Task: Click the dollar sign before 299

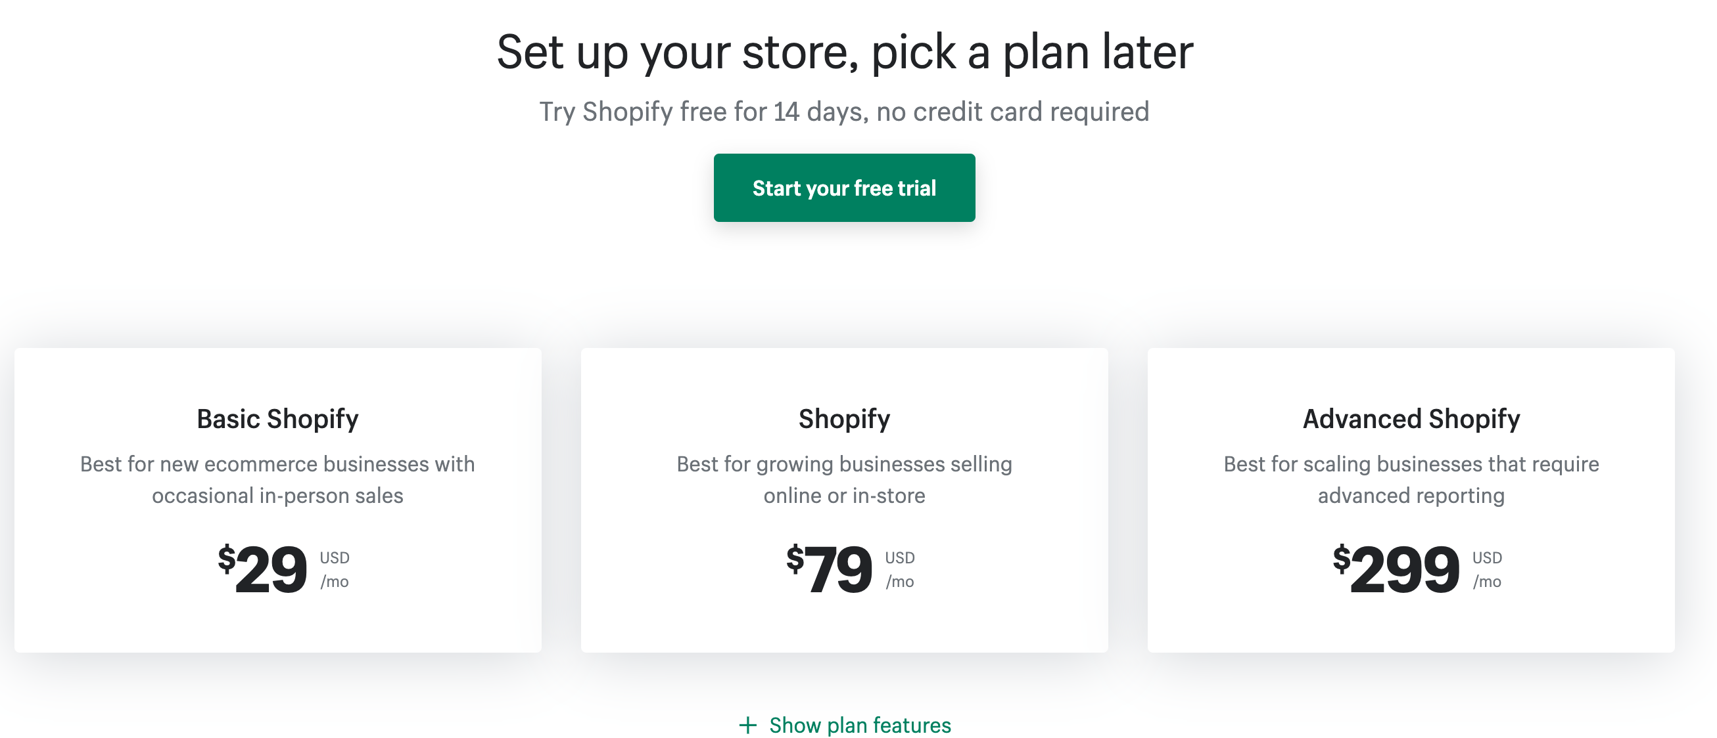Action: (x=1341, y=558)
